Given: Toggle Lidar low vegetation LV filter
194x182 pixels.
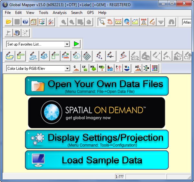Looking at the screenshot, I should click(84, 68).
